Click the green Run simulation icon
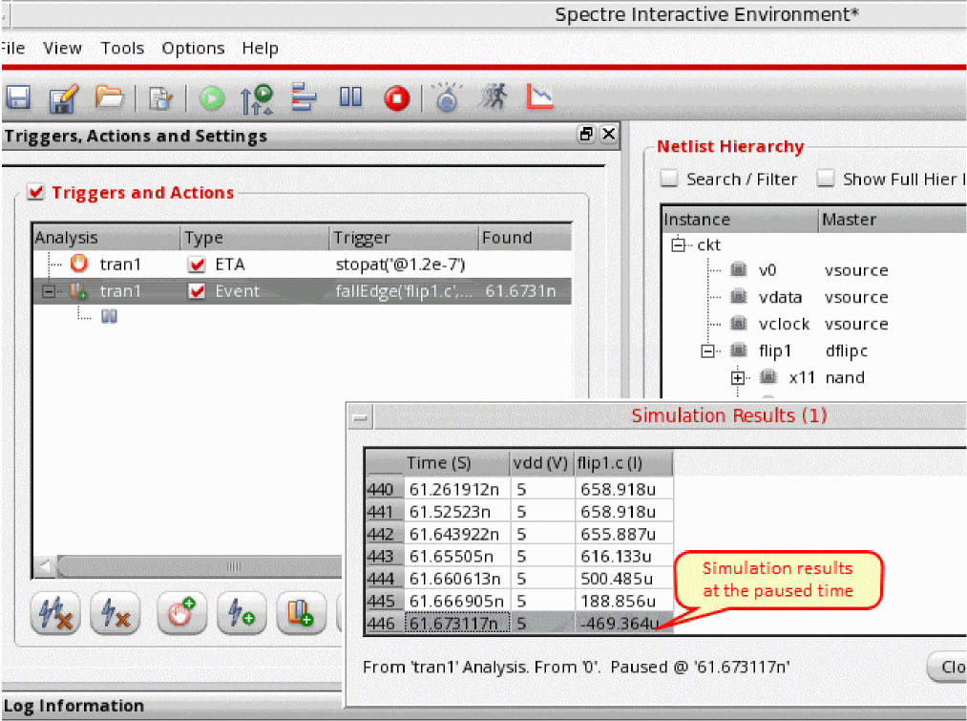 (x=212, y=97)
